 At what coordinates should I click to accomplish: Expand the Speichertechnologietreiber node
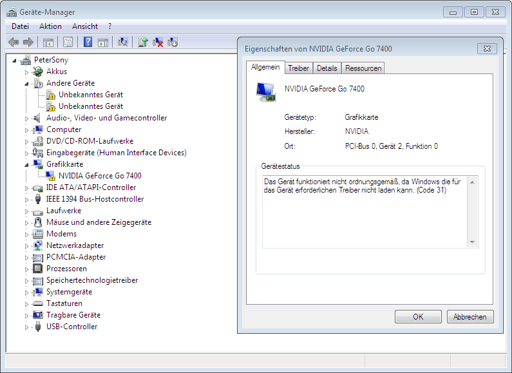27,281
